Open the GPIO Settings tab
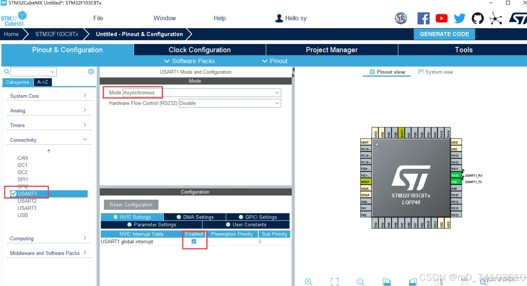Viewport: 527px width, 286px height. tap(258, 217)
